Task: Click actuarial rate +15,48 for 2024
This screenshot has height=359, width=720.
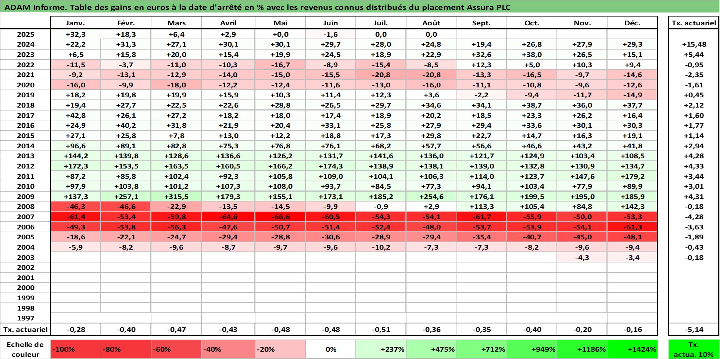Action: tap(694, 44)
